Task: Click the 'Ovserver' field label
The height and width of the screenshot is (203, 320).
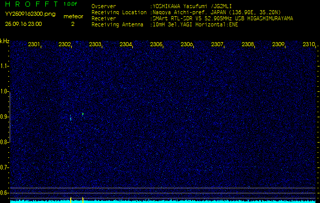Action: pos(104,6)
